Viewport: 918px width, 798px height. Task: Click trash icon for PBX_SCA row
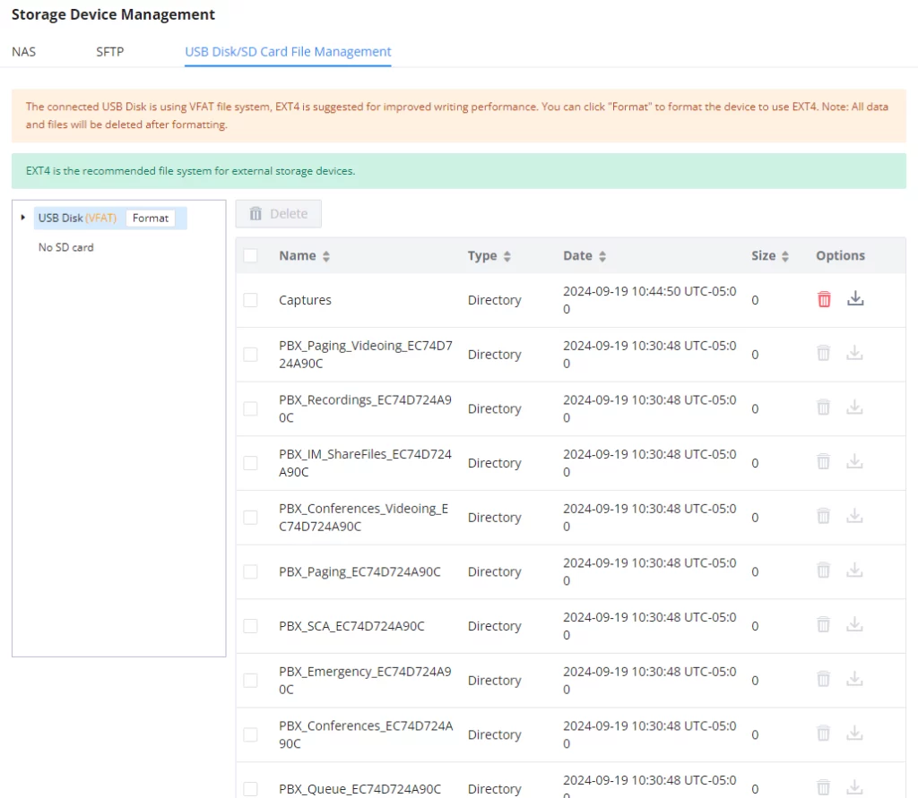[x=823, y=625]
